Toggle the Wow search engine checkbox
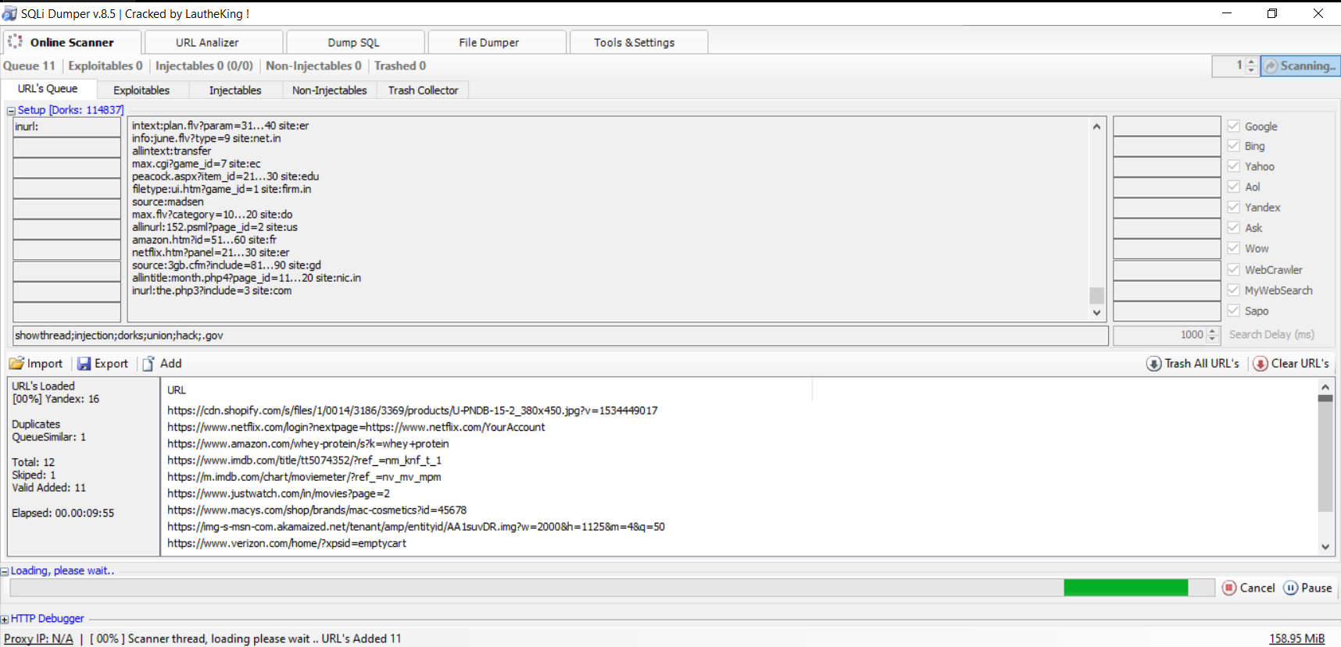Image resolution: width=1341 pixels, height=647 pixels. pos(1233,247)
